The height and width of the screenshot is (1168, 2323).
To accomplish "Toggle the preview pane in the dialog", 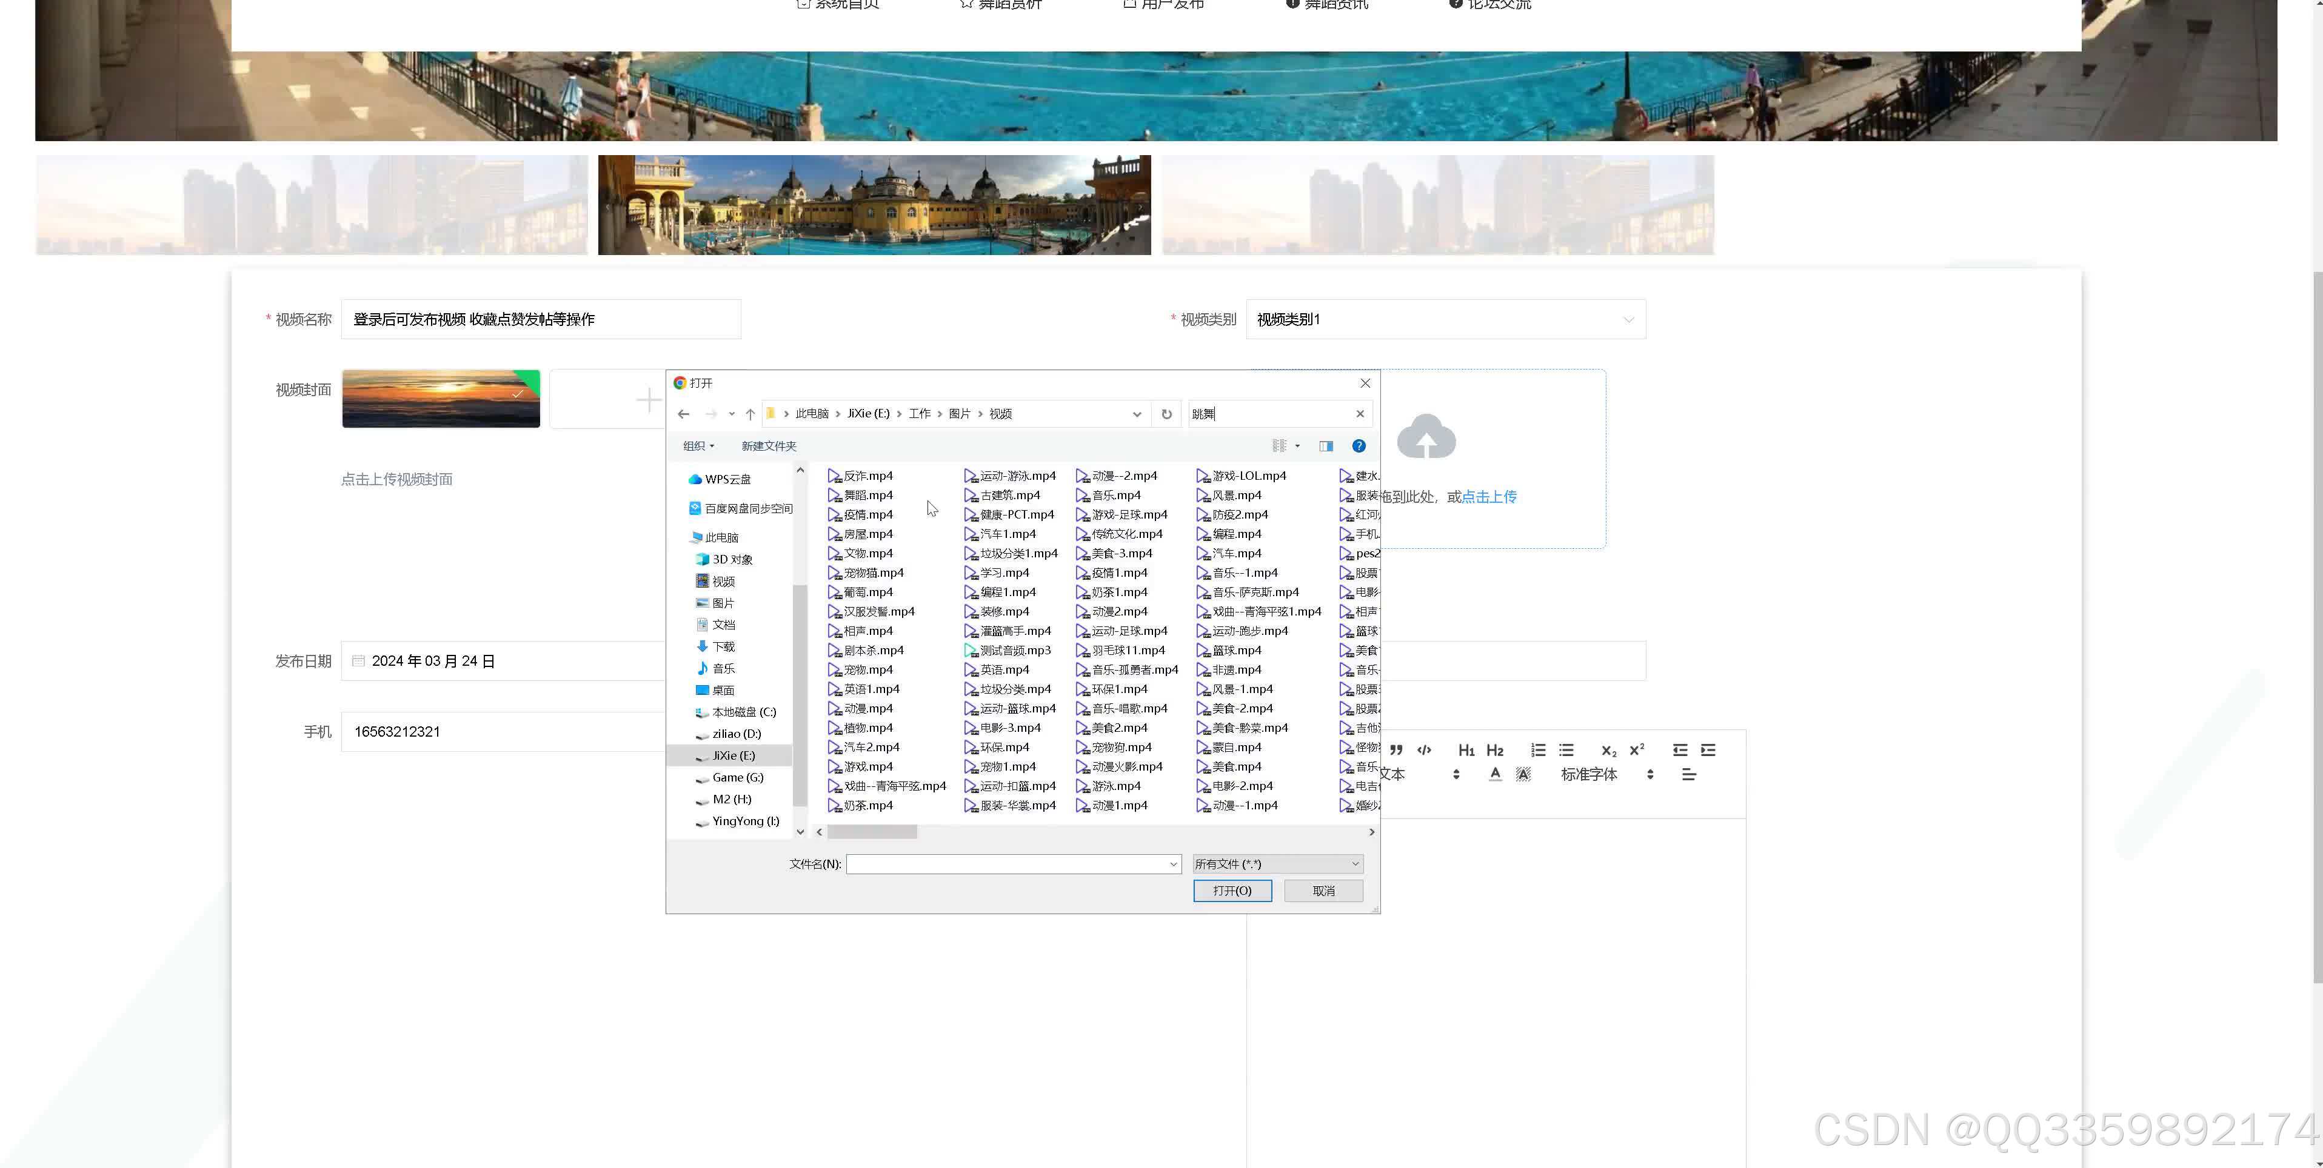I will click(x=1326, y=446).
